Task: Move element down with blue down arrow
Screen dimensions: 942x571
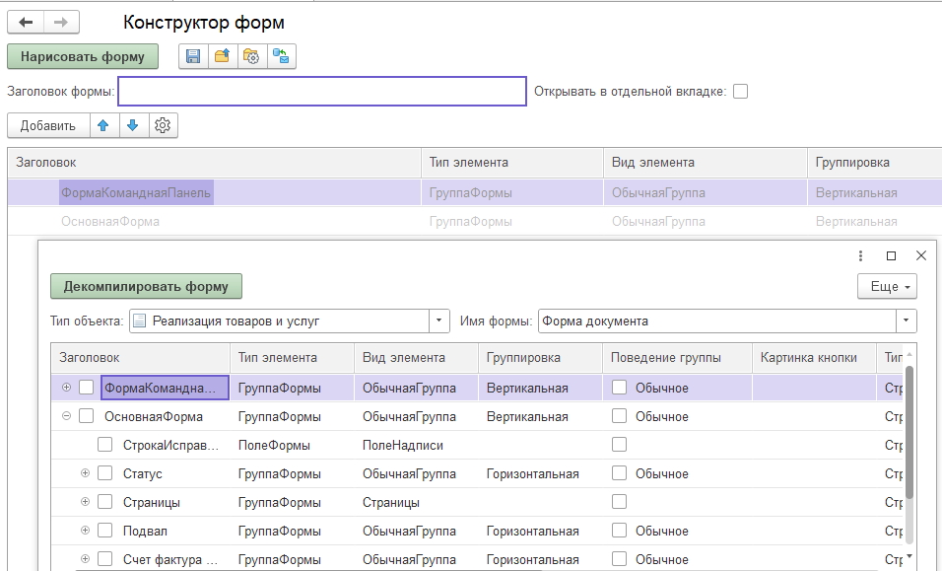Action: [133, 125]
